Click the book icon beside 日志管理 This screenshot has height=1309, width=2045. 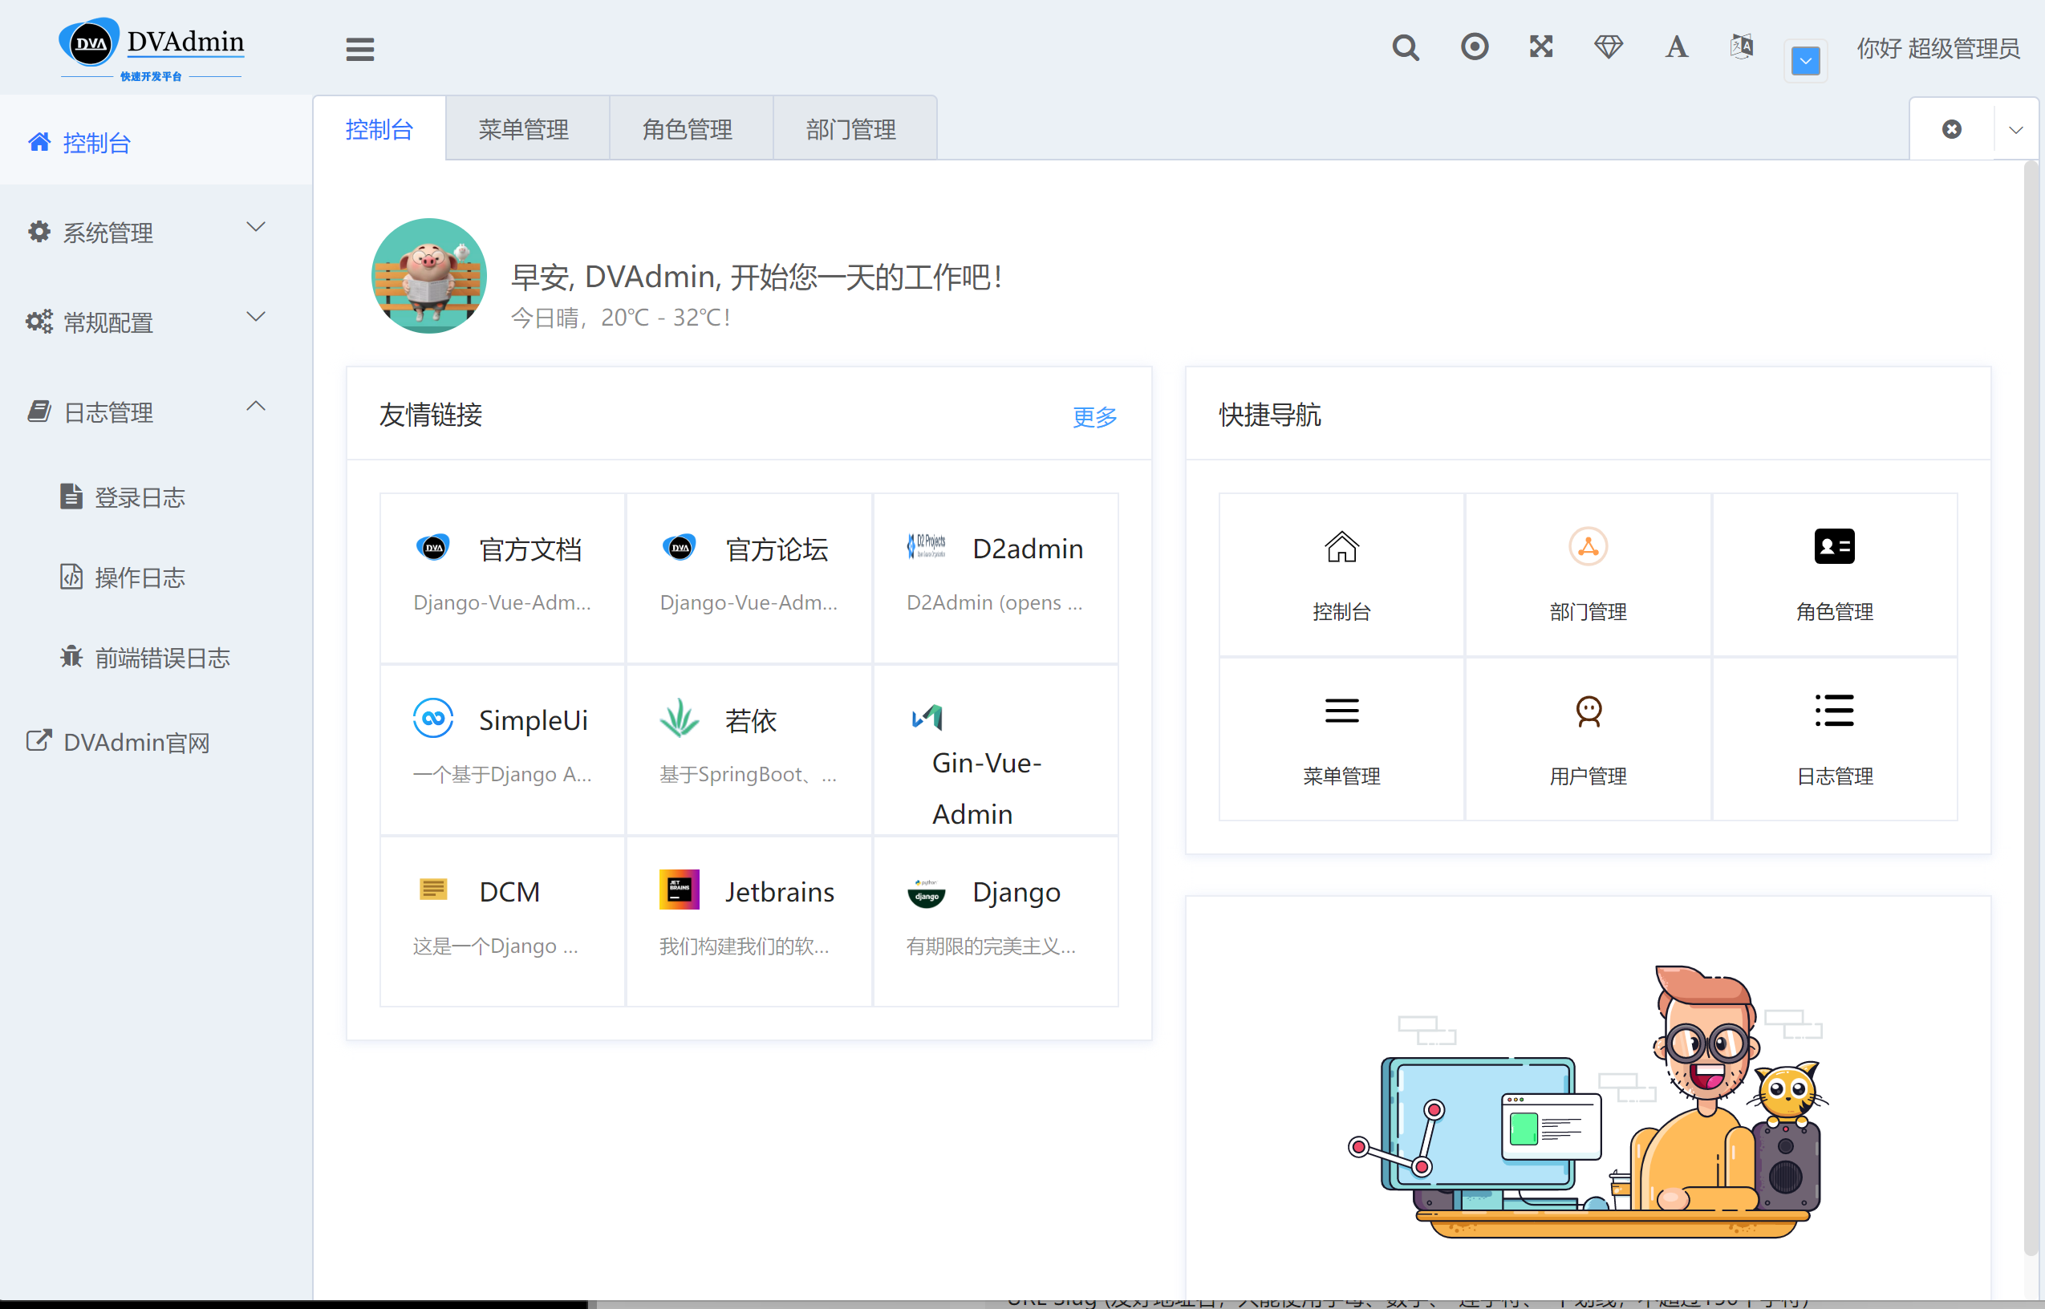point(39,411)
